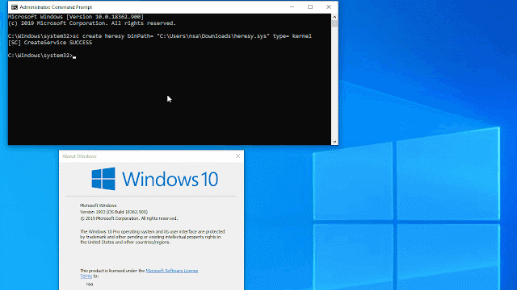517x290 pixels.
Task: Click the '(c) 2019 Microsoft Corporation' console line
Action: point(92,23)
